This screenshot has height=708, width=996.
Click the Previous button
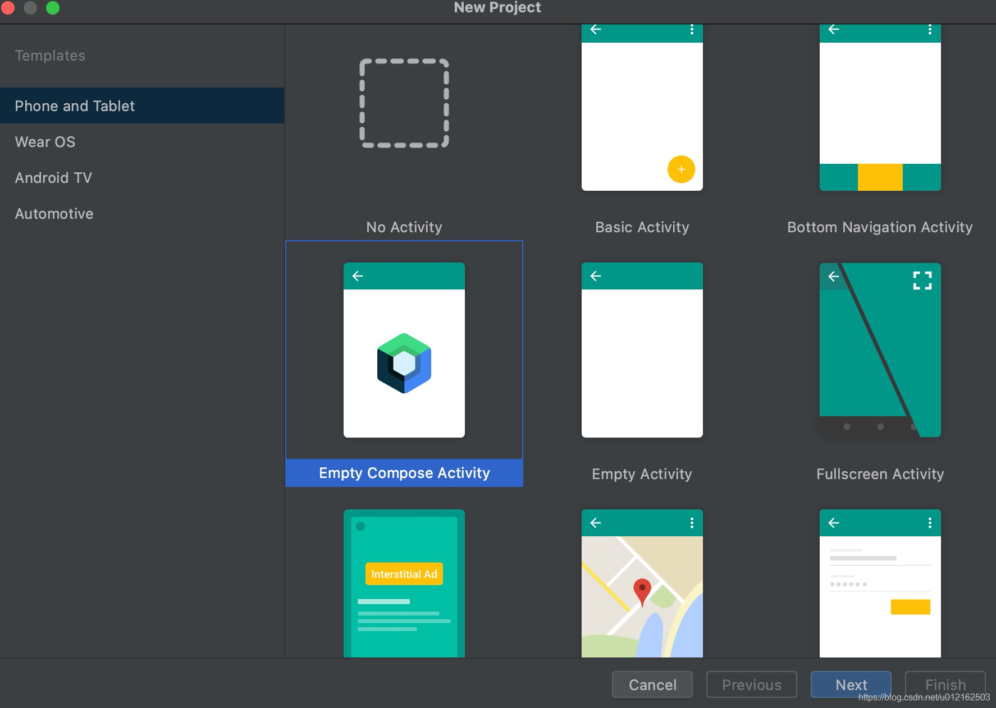(752, 684)
